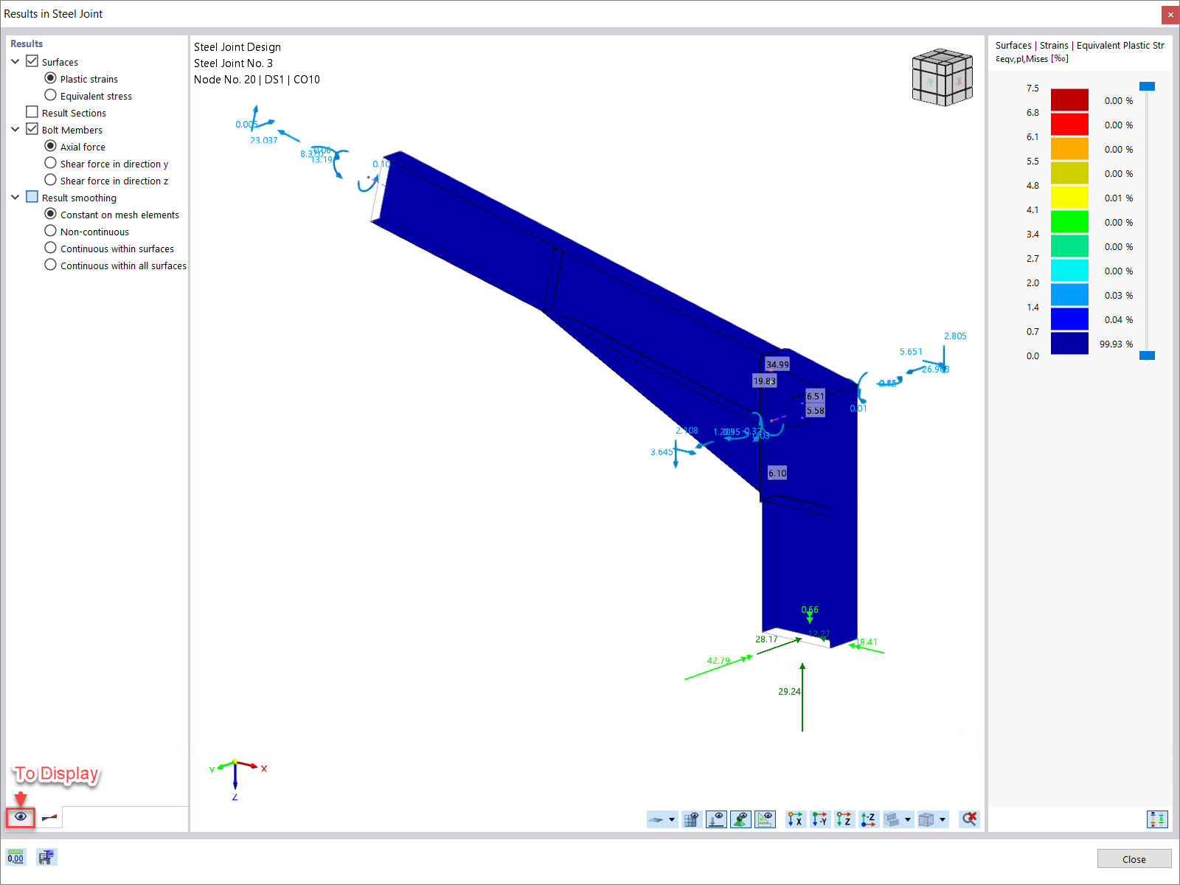Click the 42.79 support reaction value
1180x885 pixels.
718,661
